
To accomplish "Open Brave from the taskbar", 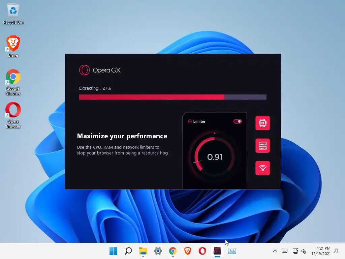I will click(187, 251).
